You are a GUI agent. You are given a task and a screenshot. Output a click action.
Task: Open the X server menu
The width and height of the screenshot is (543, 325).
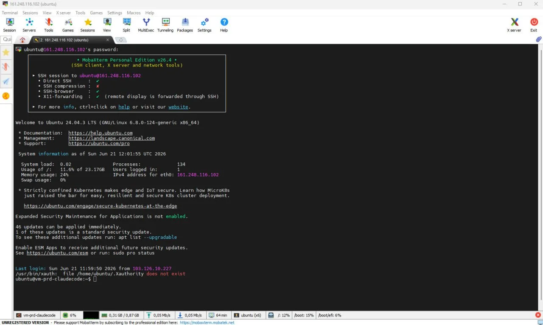[x=64, y=13]
